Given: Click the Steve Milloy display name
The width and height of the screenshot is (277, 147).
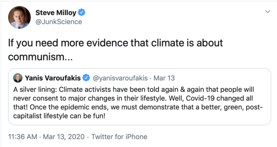Looking at the screenshot, I should (56, 13).
